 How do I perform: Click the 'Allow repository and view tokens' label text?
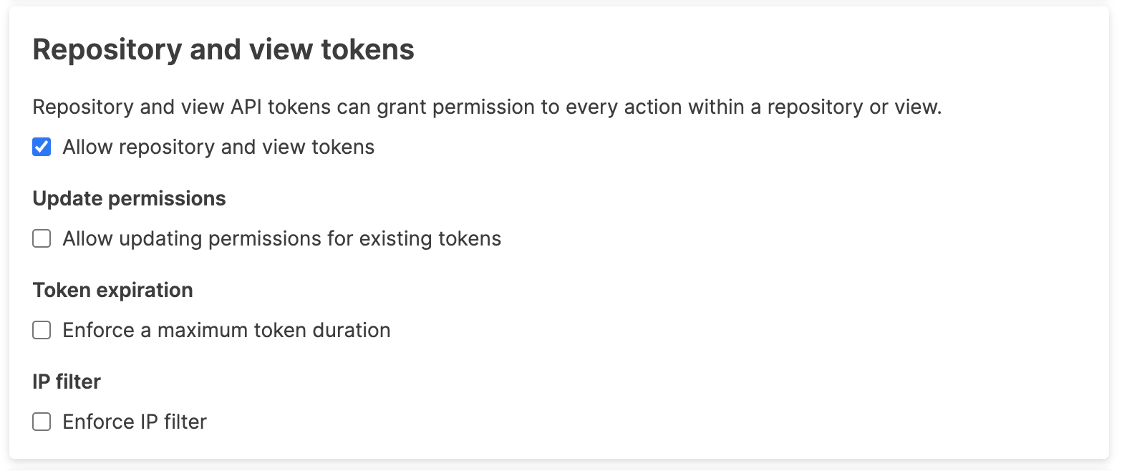(218, 147)
